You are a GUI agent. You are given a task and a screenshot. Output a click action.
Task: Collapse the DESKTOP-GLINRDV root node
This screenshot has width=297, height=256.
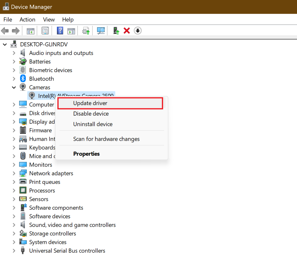[5, 44]
